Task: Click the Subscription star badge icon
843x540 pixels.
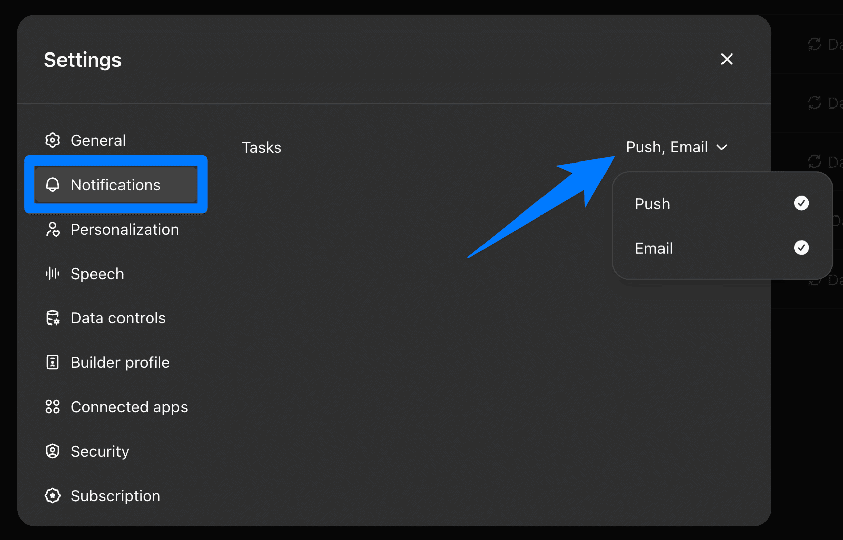Action: 53,496
